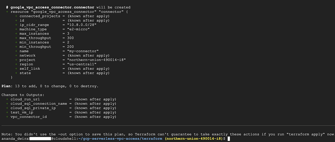
Task: Click the terminal cursor at the prompt
Action: pos(229,139)
